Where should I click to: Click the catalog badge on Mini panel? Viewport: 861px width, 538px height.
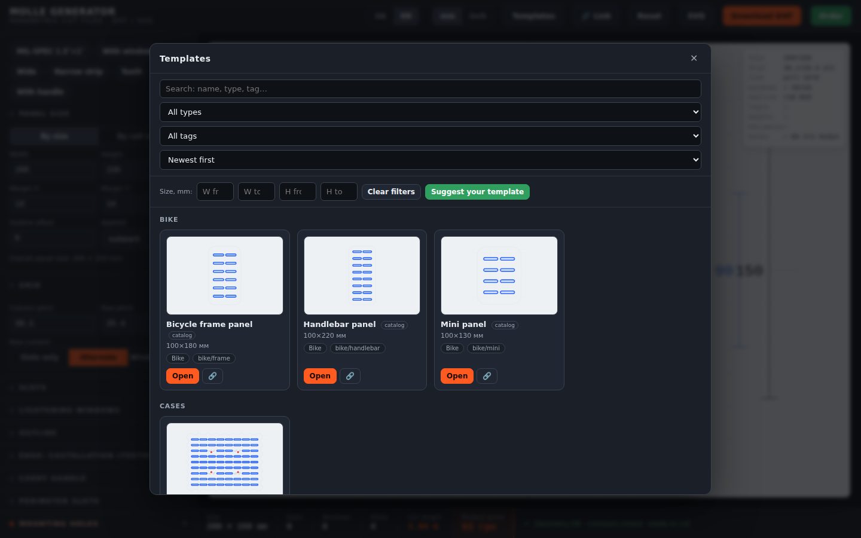pos(505,325)
